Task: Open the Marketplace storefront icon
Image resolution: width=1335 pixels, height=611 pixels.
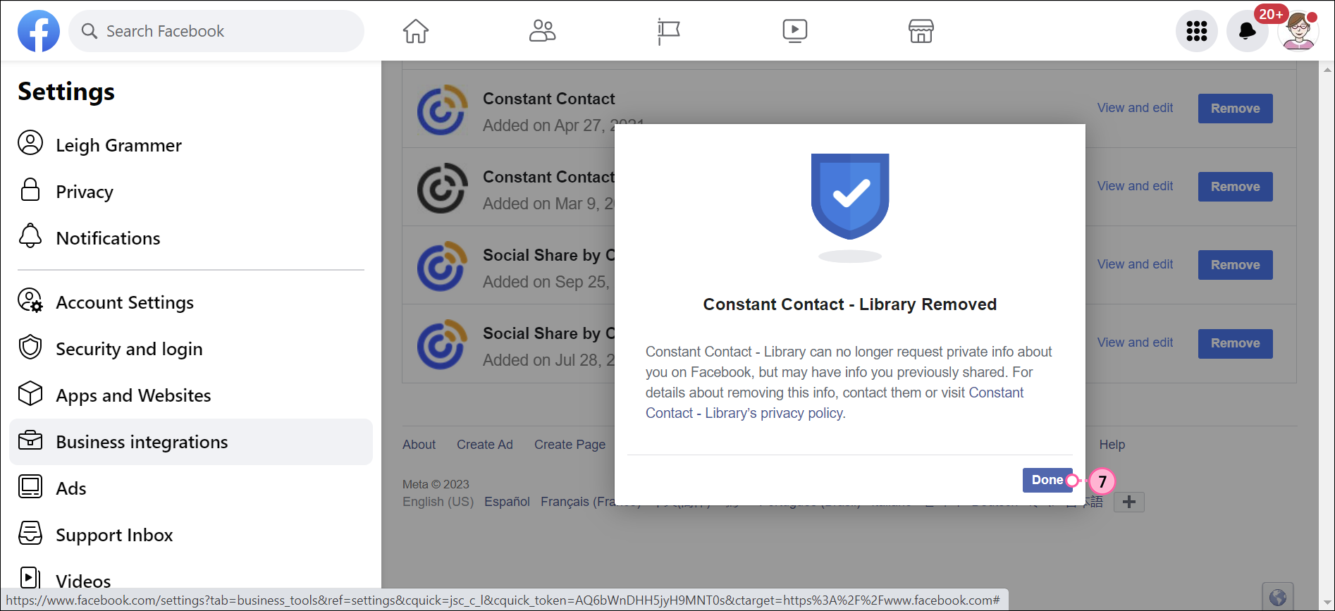Action: (x=921, y=31)
